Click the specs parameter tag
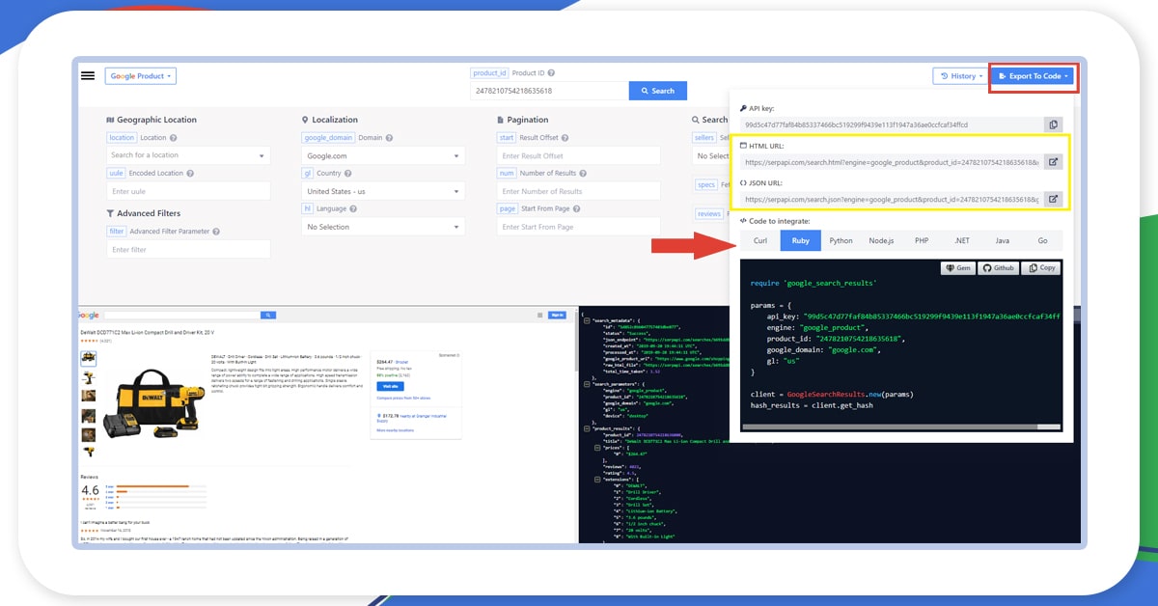The width and height of the screenshot is (1158, 606). coord(706,184)
